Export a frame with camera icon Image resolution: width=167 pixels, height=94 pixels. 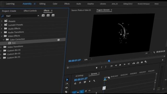[142, 62]
